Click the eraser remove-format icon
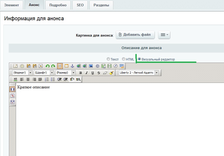The height and width of the screenshot is (156, 224). coord(105,73)
